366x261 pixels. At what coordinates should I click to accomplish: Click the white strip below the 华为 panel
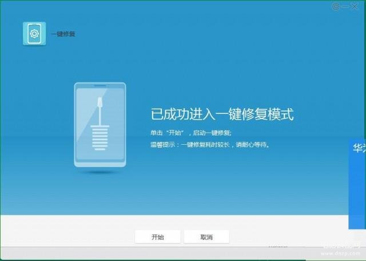click(357, 236)
